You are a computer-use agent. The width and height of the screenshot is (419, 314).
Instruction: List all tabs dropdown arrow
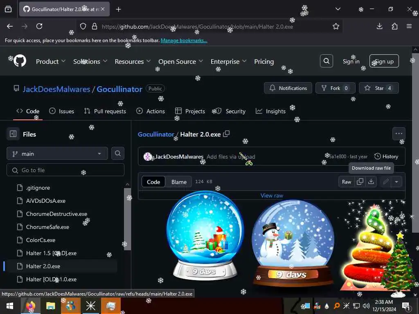pos(338,9)
